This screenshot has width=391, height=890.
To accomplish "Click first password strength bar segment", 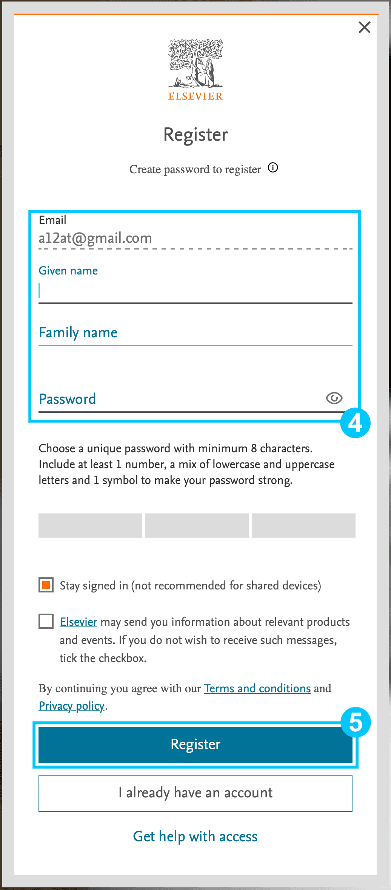I will click(x=90, y=525).
